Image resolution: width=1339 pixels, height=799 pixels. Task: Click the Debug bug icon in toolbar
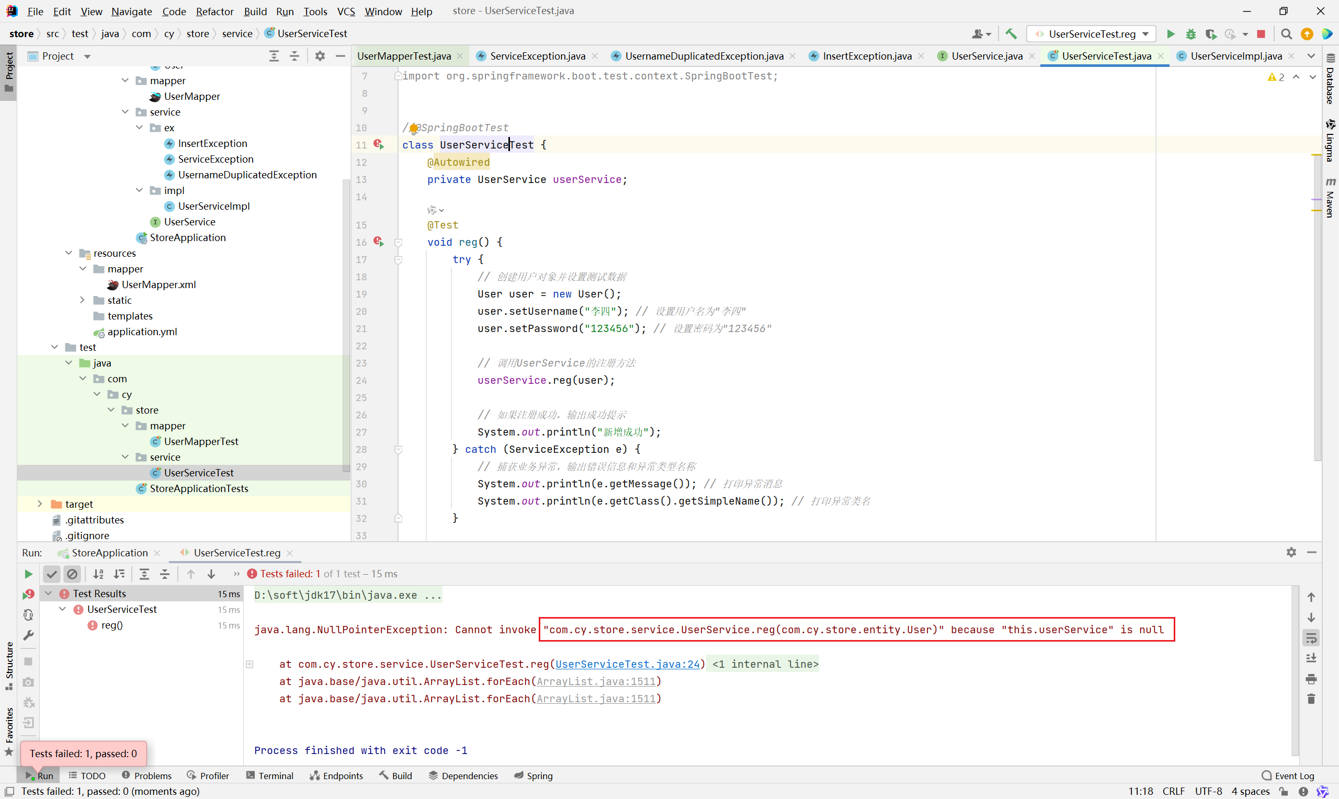1190,34
